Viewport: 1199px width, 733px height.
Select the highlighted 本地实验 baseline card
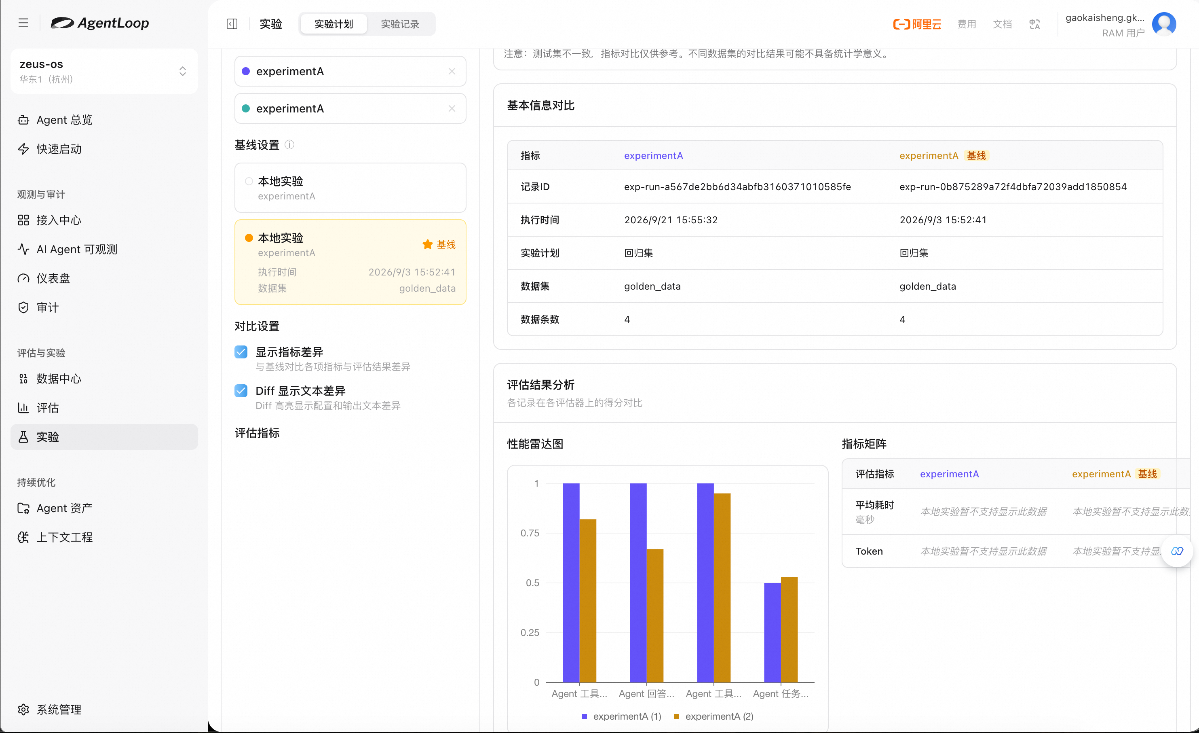coord(350,263)
